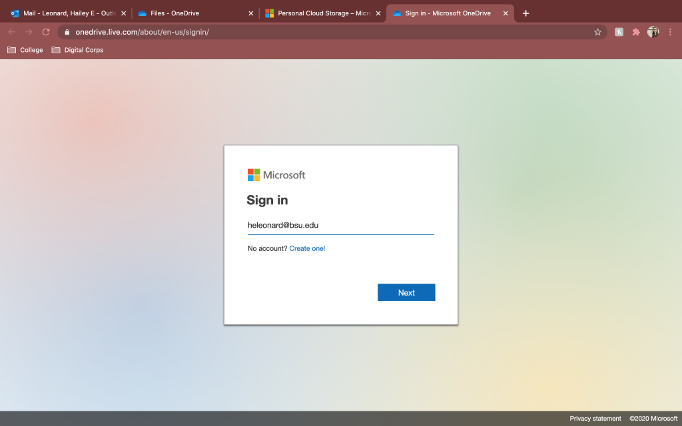Click the browser back arrow
This screenshot has height=426, width=682.
tap(11, 32)
